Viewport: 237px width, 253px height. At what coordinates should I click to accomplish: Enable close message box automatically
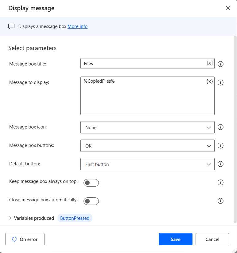[x=91, y=201]
